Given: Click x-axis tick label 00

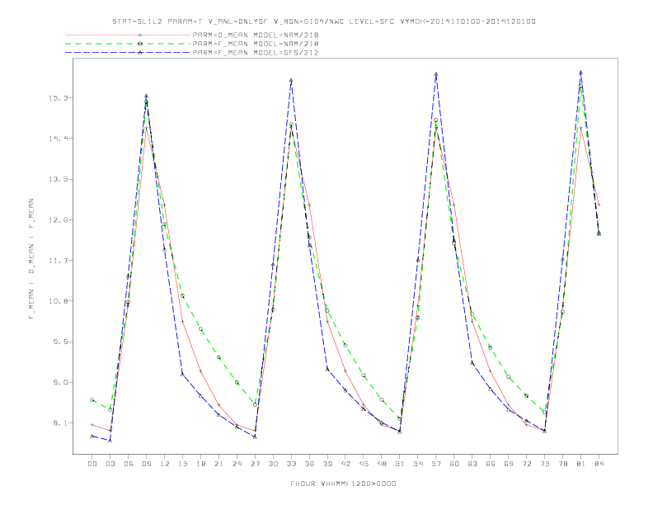Looking at the screenshot, I should coord(92,464).
